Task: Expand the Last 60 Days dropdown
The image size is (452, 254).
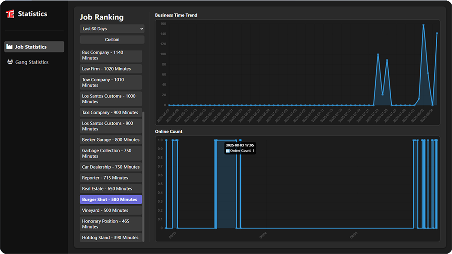Action: click(x=112, y=29)
